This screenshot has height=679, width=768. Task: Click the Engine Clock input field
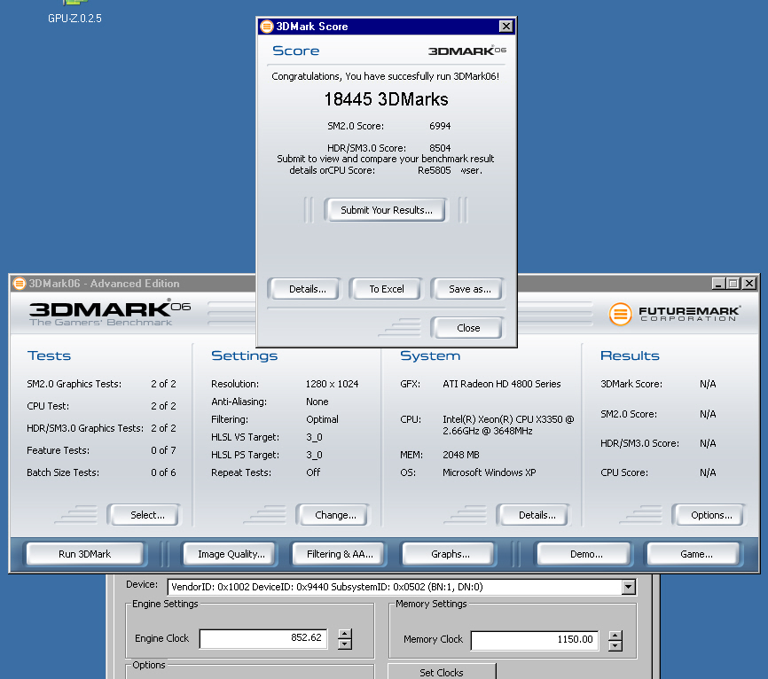click(263, 639)
